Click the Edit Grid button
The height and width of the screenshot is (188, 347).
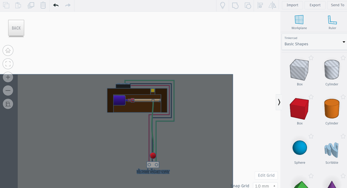[266, 175]
